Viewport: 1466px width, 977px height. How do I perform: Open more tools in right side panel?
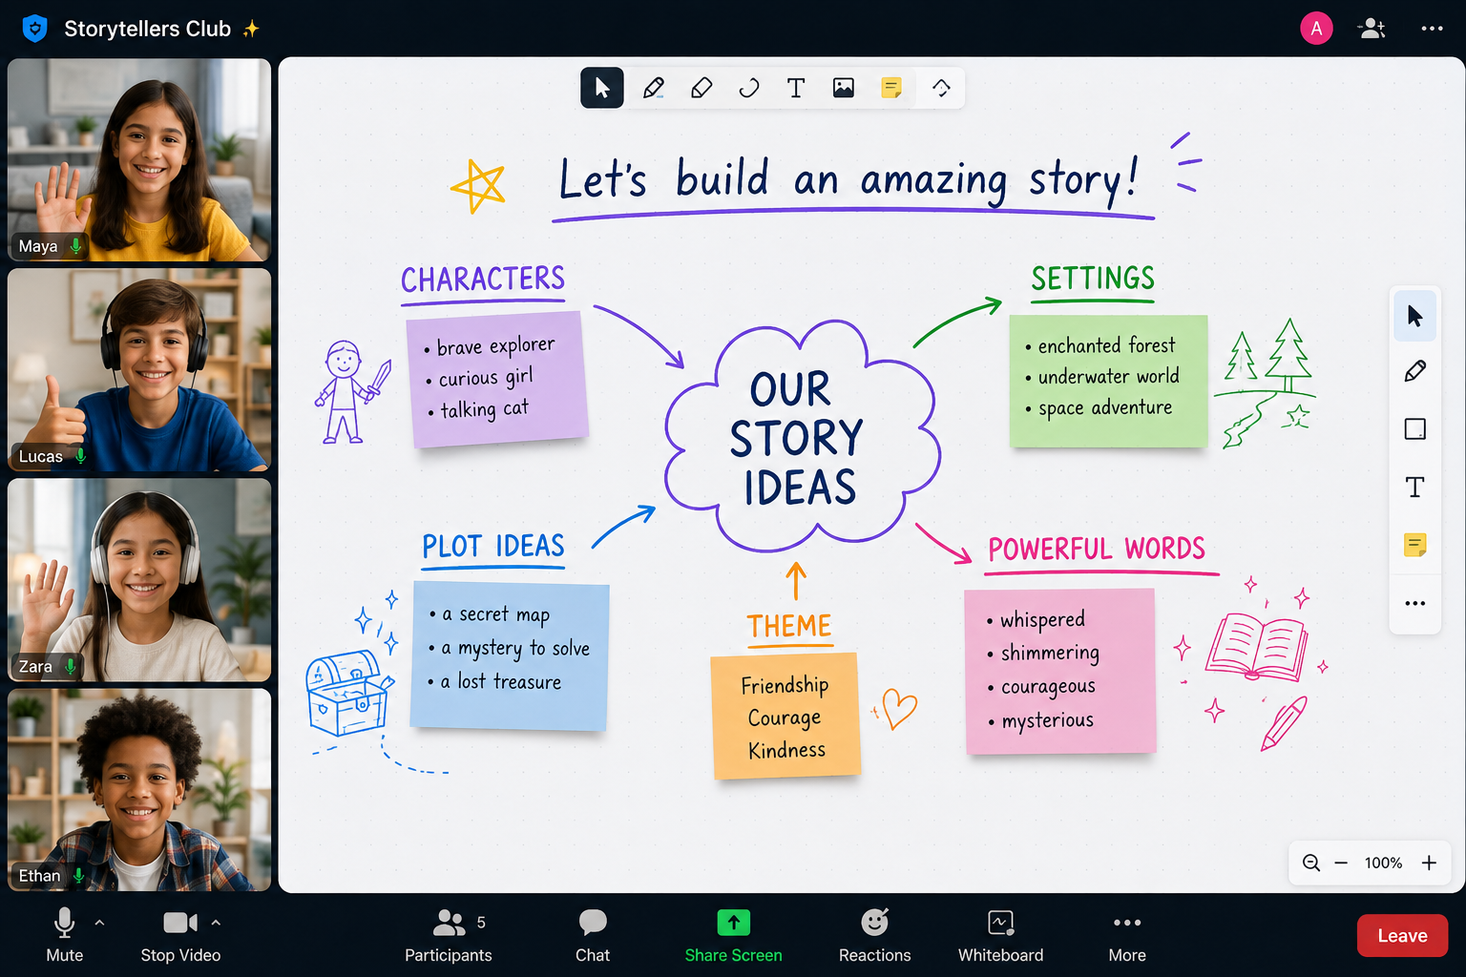tap(1415, 603)
